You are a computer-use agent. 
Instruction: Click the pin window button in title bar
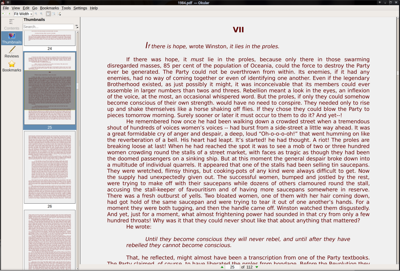point(8,2)
